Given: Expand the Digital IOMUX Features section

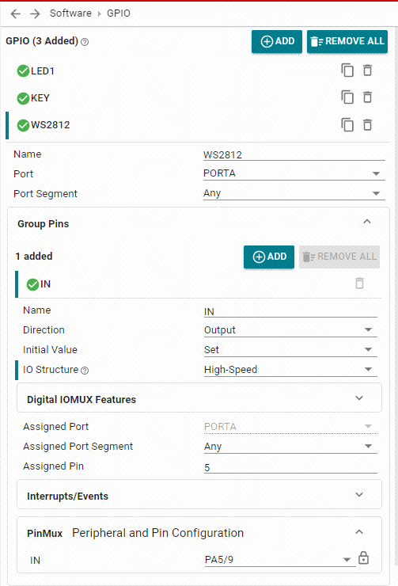Looking at the screenshot, I should 199,398.
